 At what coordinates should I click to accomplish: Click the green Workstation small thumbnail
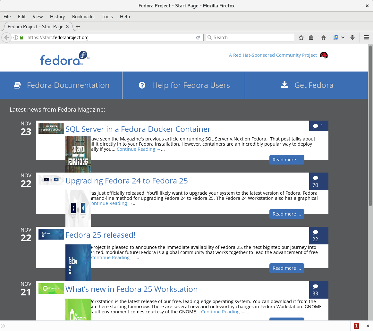tap(51, 289)
